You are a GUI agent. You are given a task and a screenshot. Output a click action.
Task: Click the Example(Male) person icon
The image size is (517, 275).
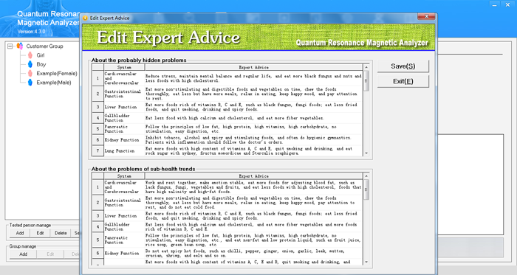(30, 83)
